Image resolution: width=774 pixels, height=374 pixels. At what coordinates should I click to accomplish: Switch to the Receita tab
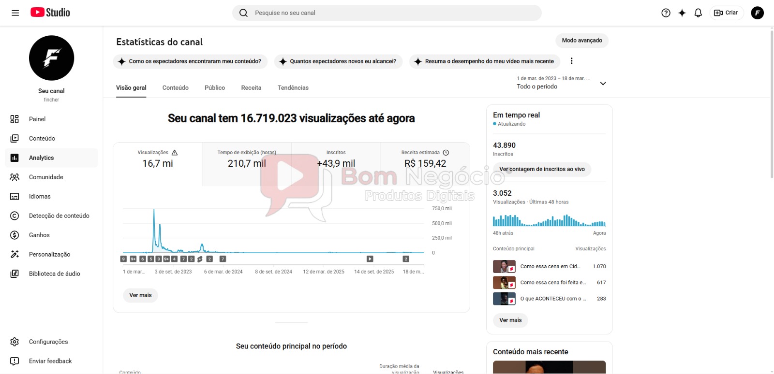pos(251,88)
